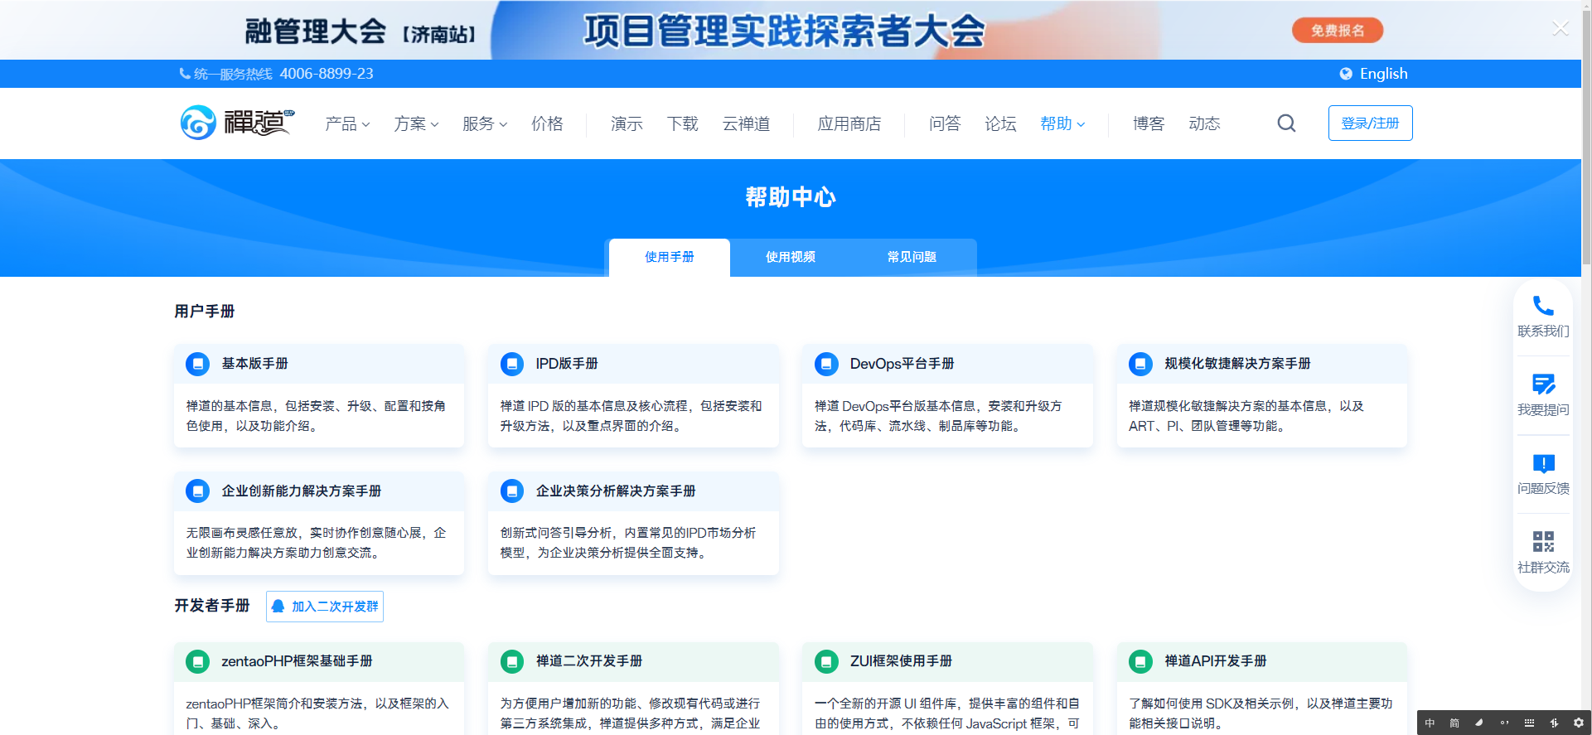Open the DevOps平台手册 title link

pyautogui.click(x=902, y=364)
